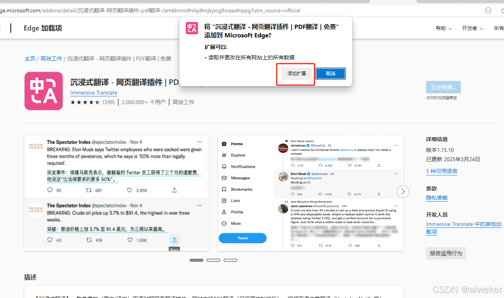Click the 读取并更改在所有网站上的所有数据 permission text
This screenshot has width=504, height=298.
(252, 57)
